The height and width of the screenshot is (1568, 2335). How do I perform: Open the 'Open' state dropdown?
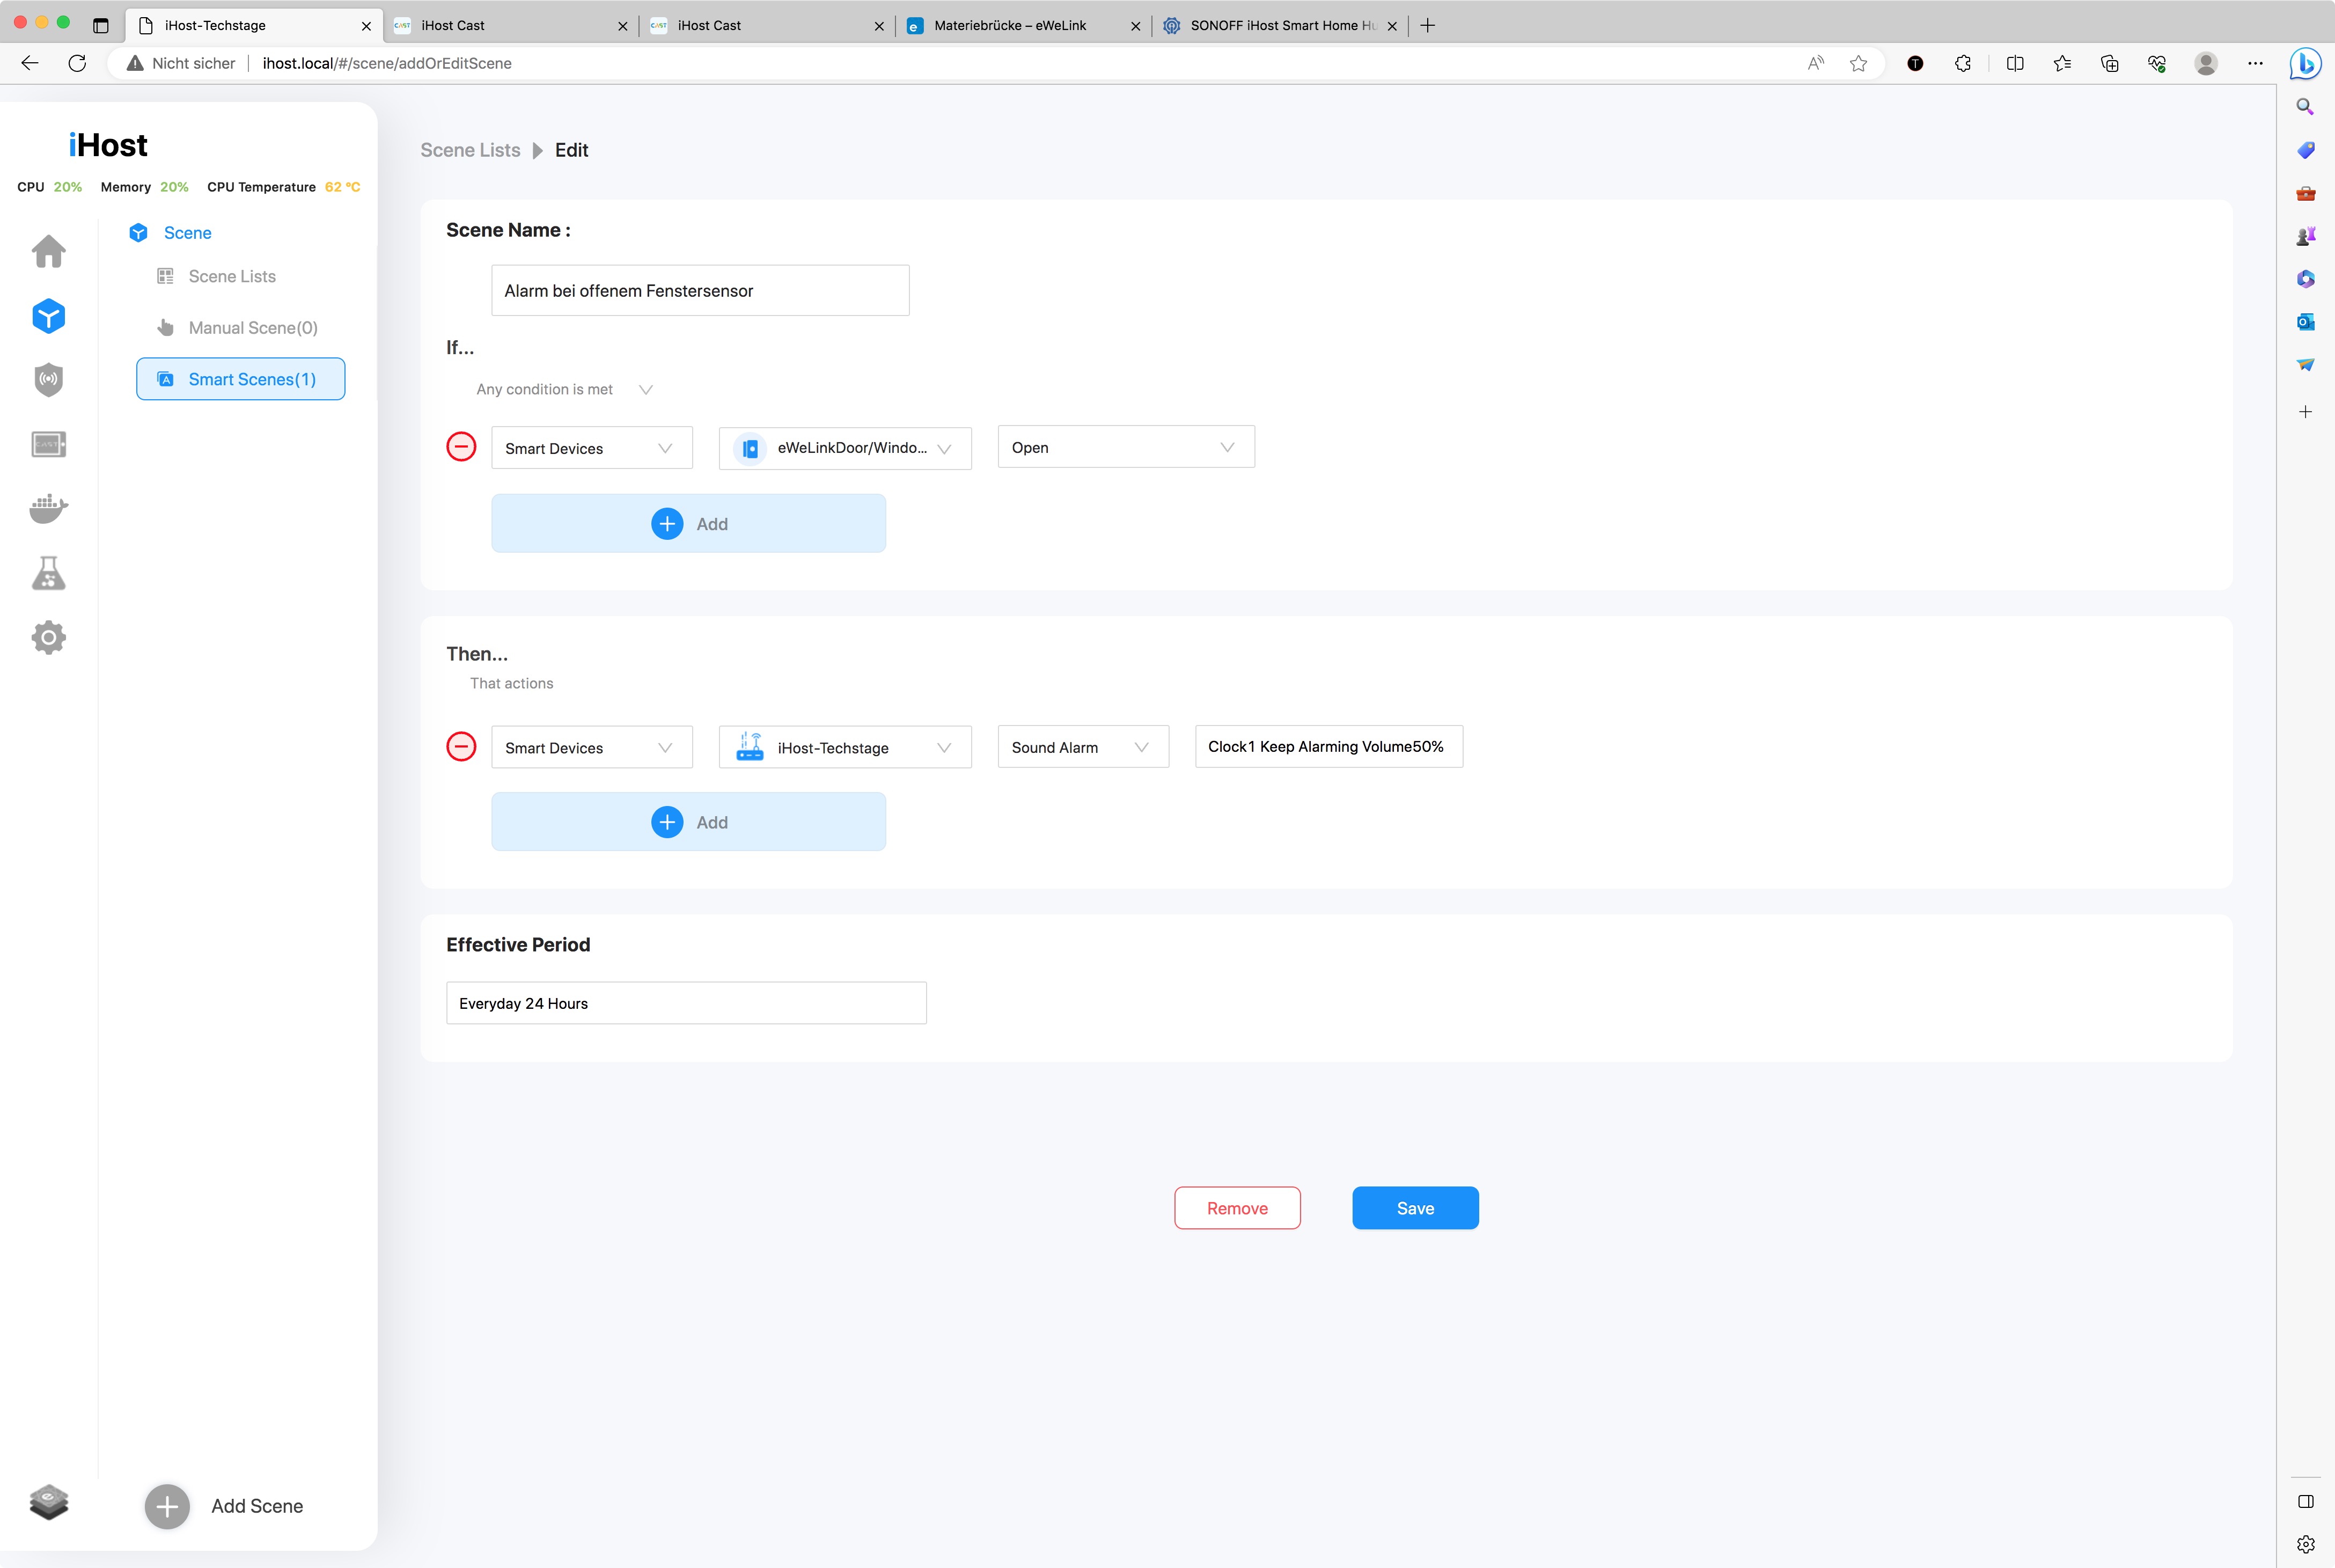coord(1126,447)
